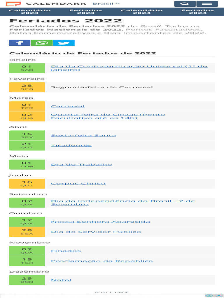224x298 pixels.
Task: Share page on WhatsApp
Action: 42,43
